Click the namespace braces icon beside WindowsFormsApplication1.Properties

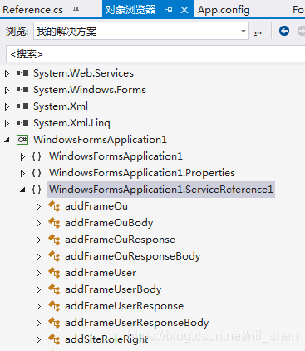tap(37, 173)
